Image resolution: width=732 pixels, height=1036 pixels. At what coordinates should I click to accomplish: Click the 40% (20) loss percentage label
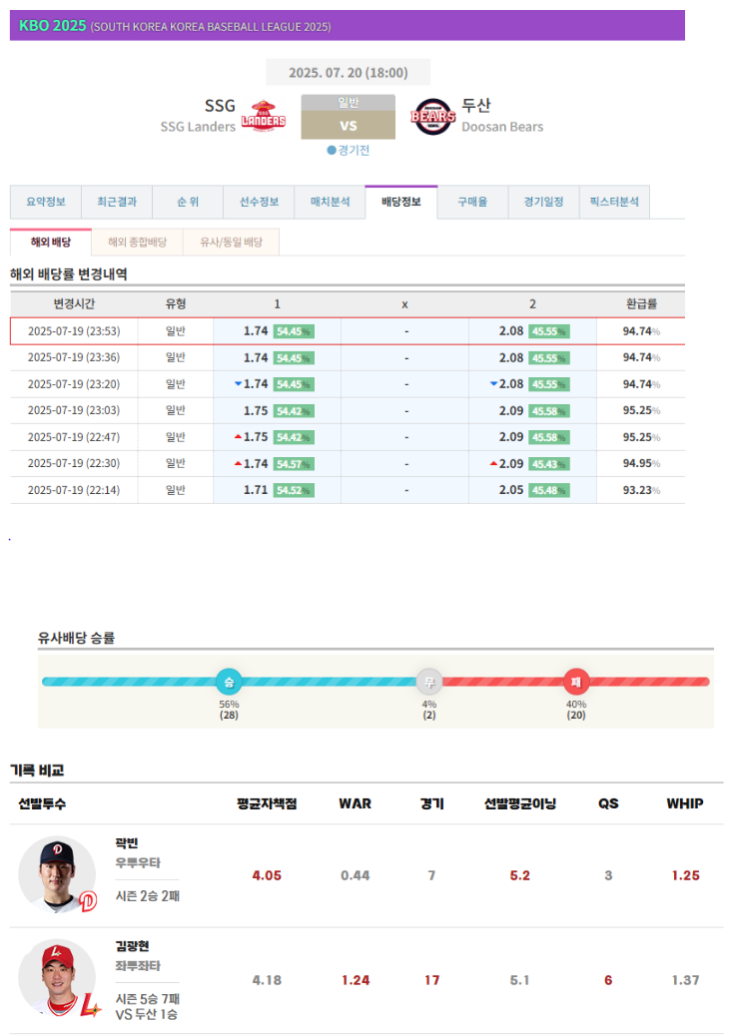point(576,710)
